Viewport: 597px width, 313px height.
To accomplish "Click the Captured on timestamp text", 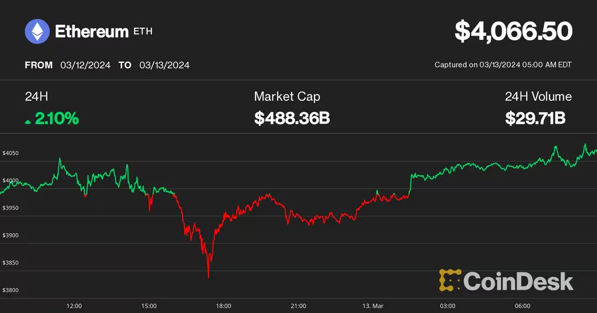I will (503, 65).
